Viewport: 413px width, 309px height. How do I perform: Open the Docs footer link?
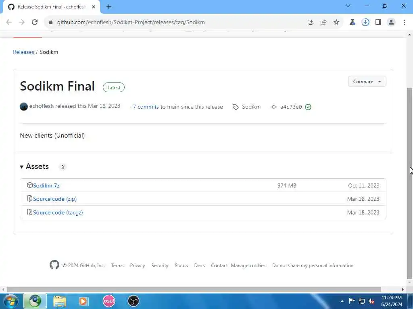pos(199,266)
